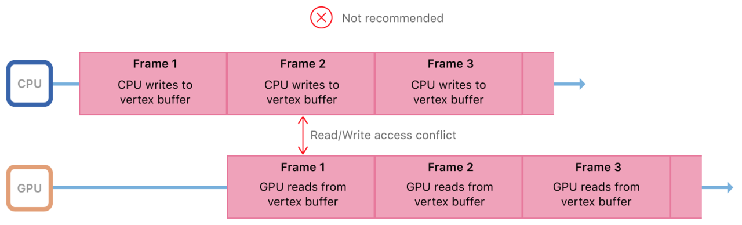This screenshot has width=742, height=225.
Task: Select CPU Frame 2 block
Action: click(301, 84)
